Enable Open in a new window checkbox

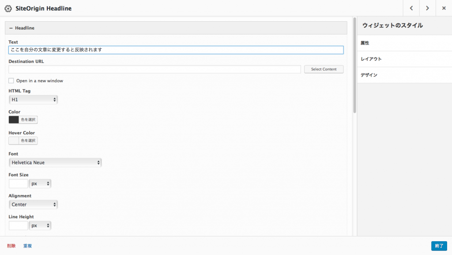[x=11, y=81]
